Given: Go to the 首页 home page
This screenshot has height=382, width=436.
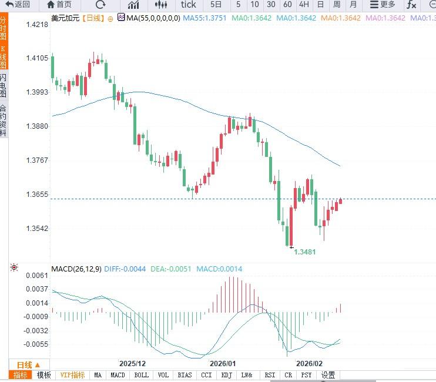Looking at the screenshot, I should pyautogui.click(x=59, y=5).
